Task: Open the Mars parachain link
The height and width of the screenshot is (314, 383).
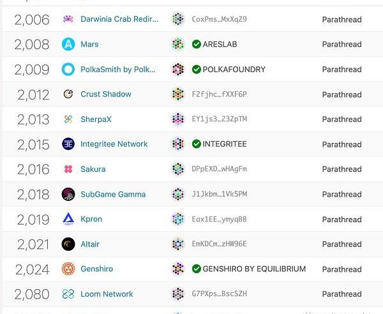Action: (x=89, y=45)
